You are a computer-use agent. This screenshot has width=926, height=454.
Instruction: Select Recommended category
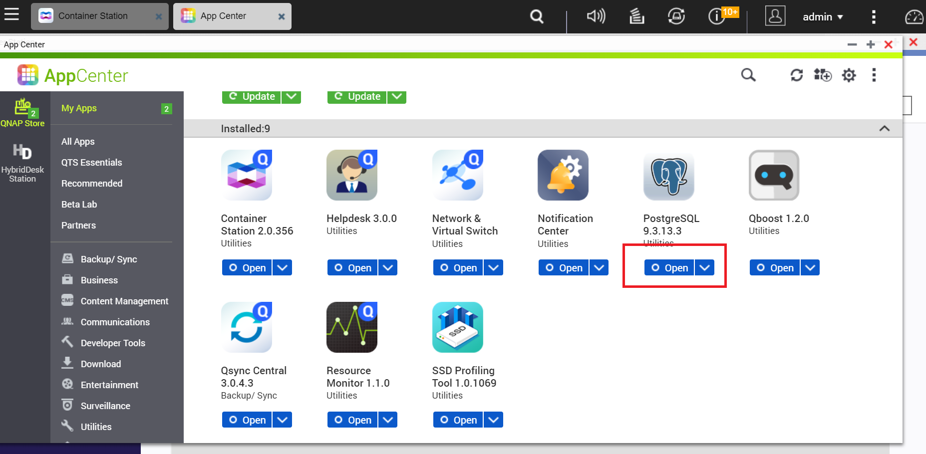click(x=92, y=184)
